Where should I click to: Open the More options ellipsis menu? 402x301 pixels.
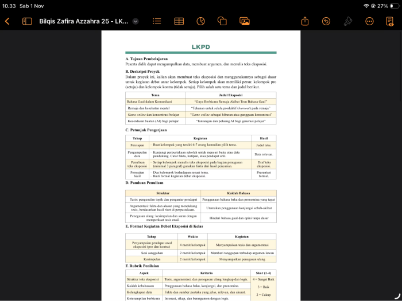(x=369, y=21)
